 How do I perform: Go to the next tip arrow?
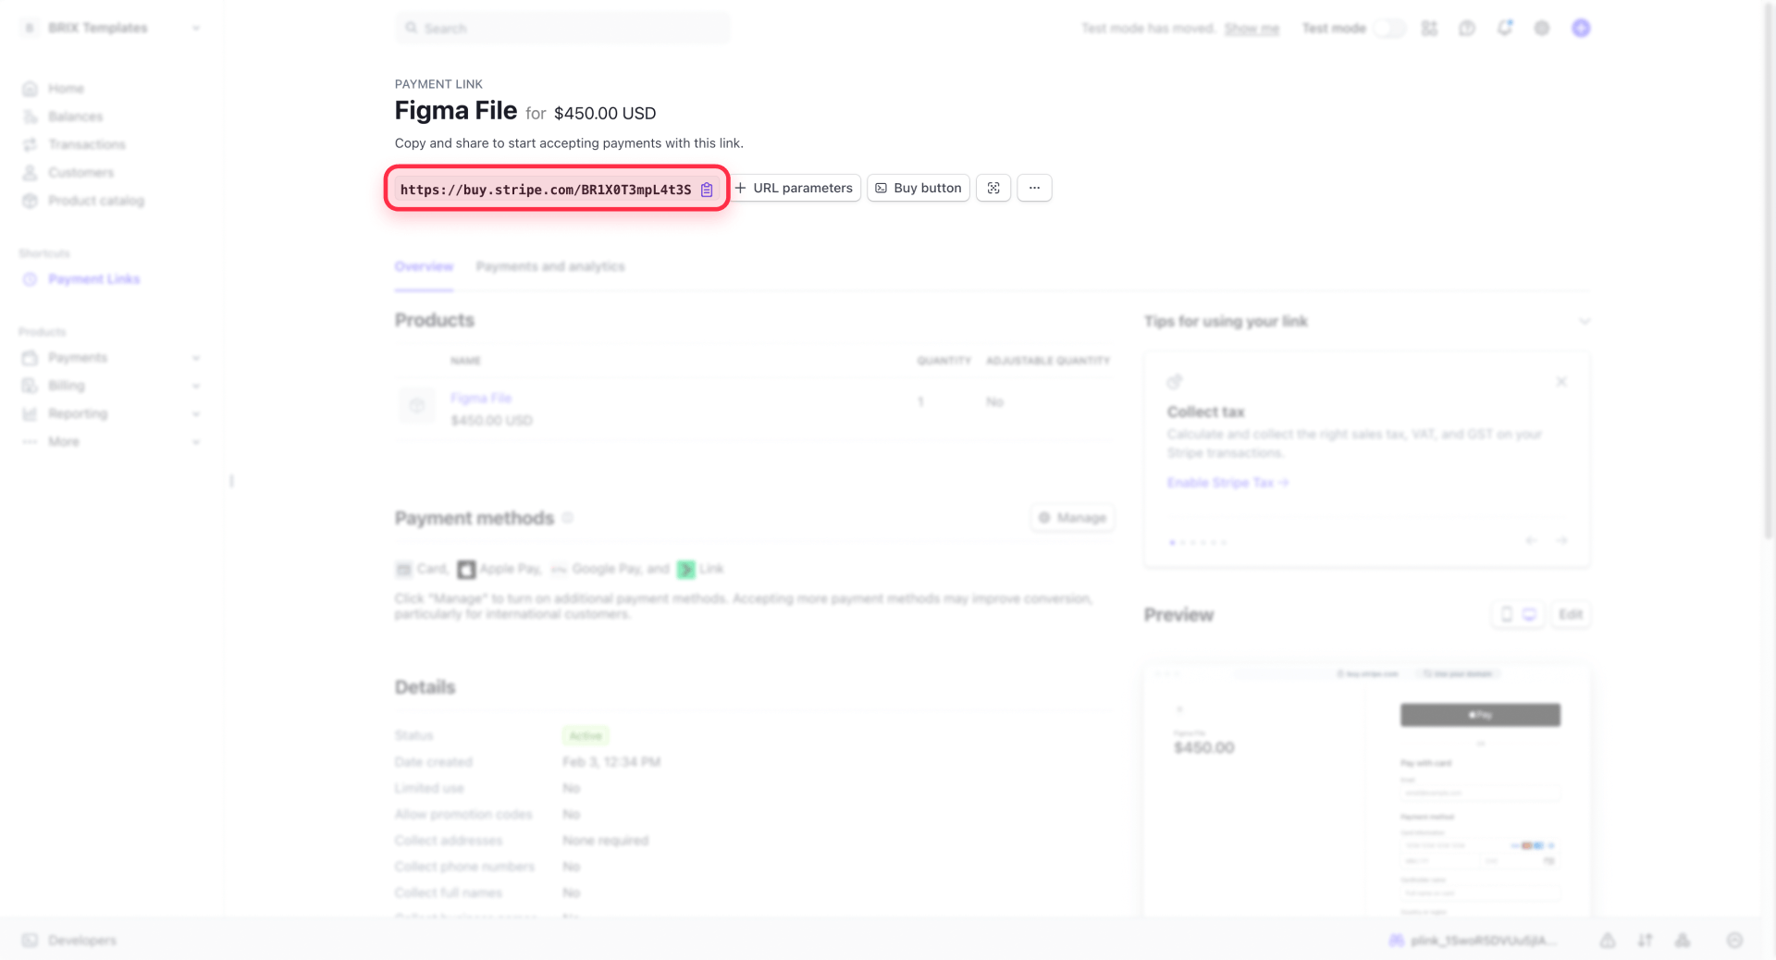click(1561, 540)
